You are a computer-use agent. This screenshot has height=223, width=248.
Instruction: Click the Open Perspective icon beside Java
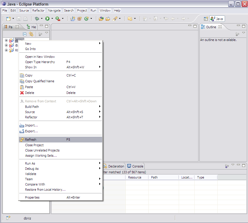pos(206,19)
